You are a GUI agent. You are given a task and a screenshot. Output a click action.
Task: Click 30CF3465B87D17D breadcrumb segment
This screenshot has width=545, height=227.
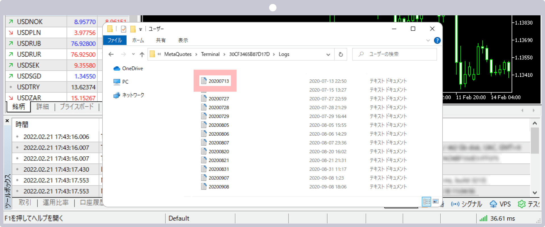pyautogui.click(x=249, y=54)
